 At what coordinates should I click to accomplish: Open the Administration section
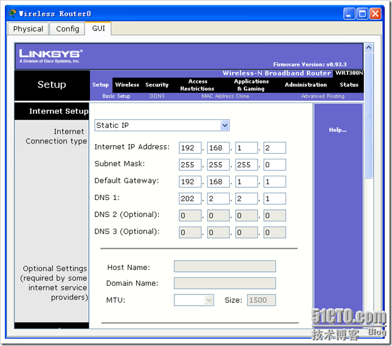pos(306,85)
